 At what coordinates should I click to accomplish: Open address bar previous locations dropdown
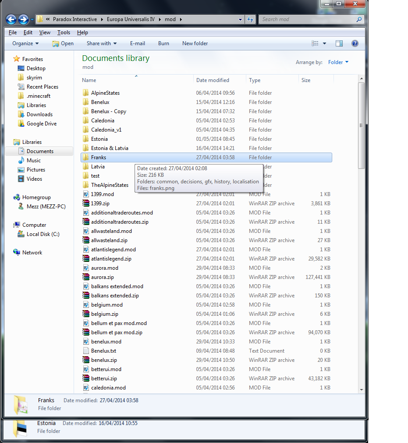point(240,19)
